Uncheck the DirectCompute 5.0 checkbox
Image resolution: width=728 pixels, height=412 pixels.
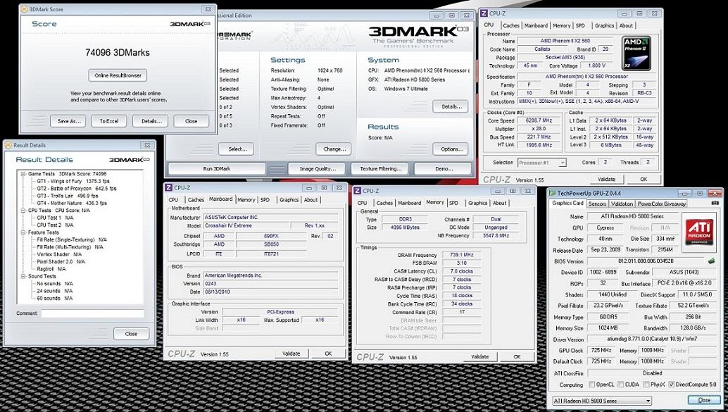tap(672, 385)
